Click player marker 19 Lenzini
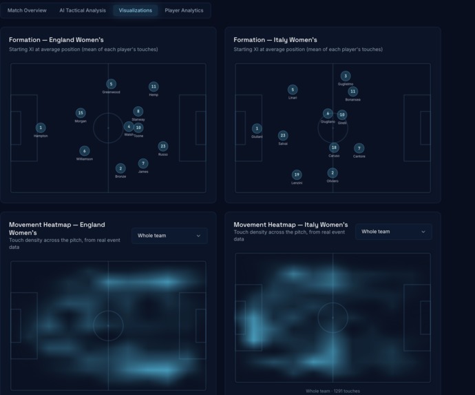Screen dimensions: 475x395 (x=297, y=174)
